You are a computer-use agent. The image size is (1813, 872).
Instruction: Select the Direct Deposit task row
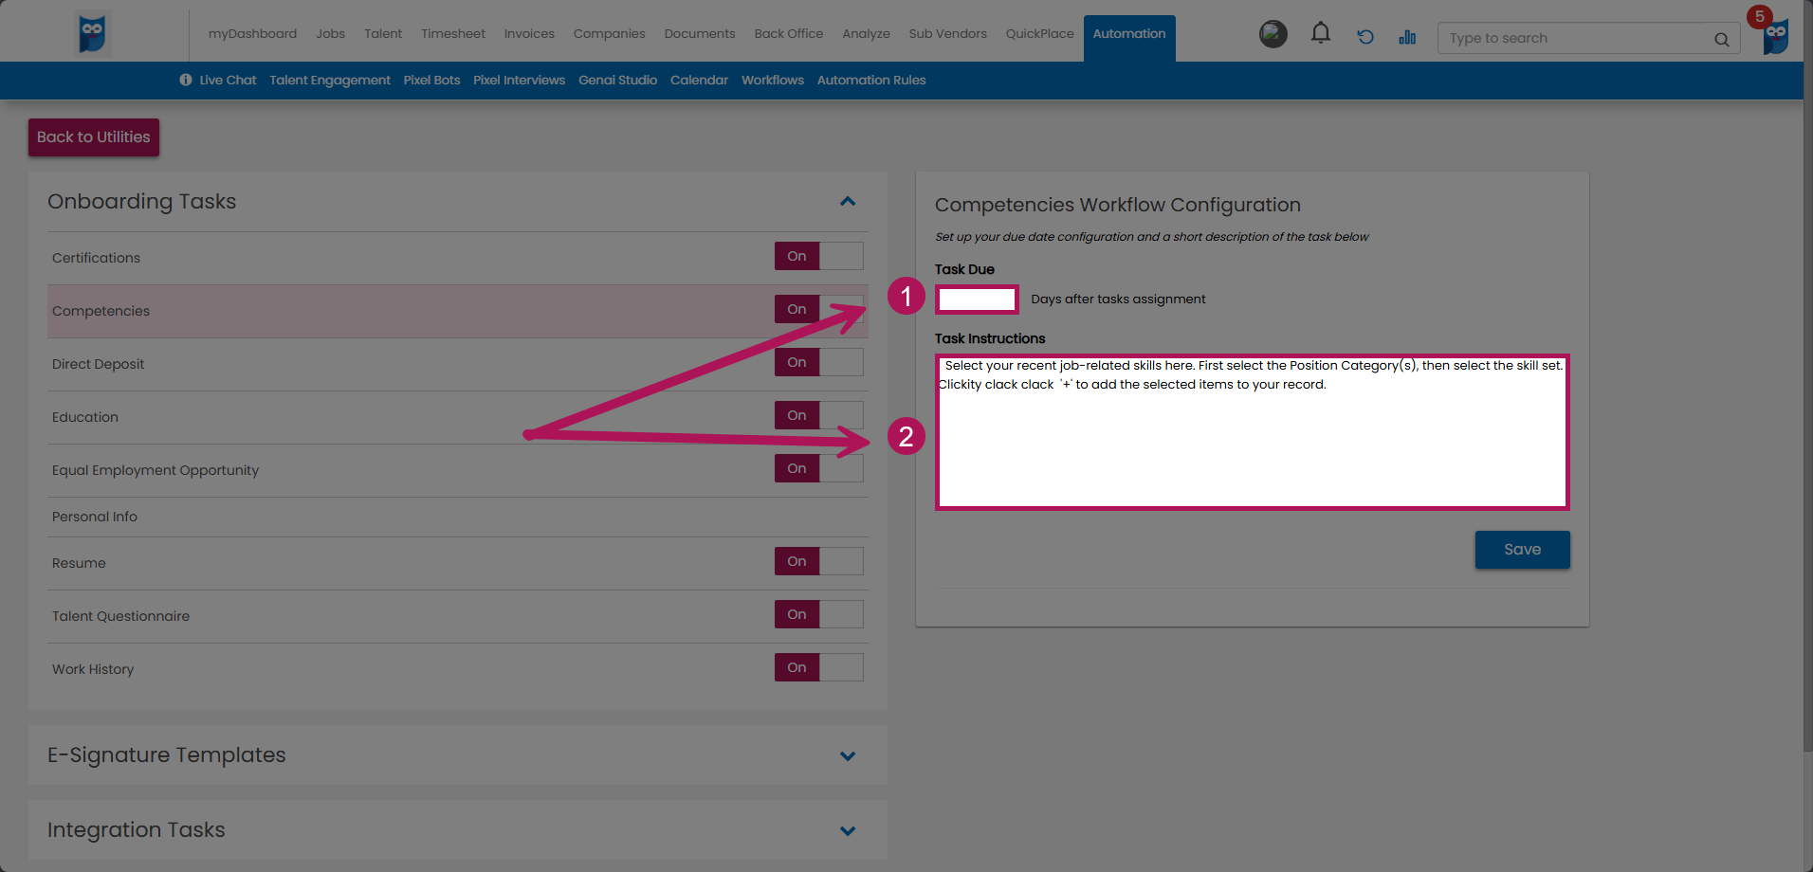[457, 364]
